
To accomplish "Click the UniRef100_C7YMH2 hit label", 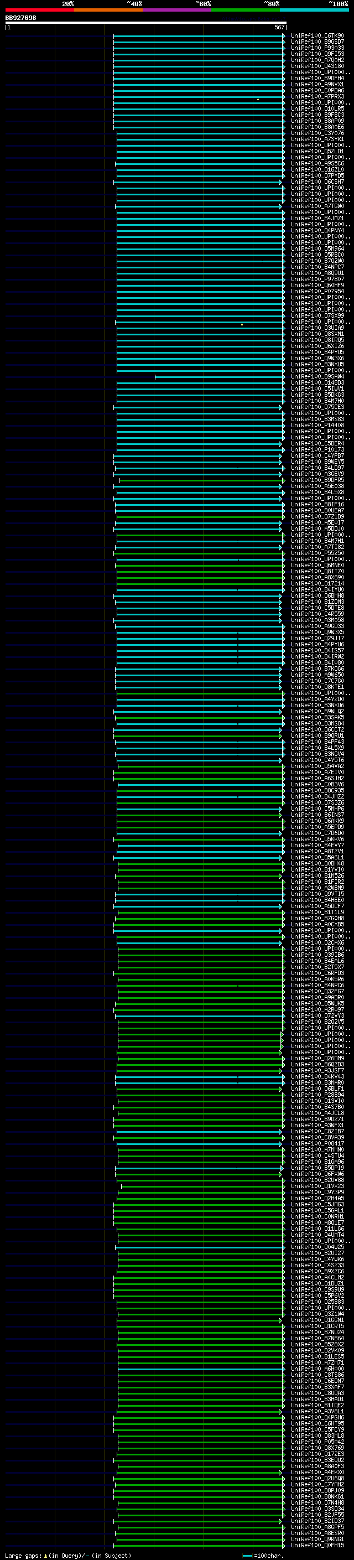I will pos(317,1484).
